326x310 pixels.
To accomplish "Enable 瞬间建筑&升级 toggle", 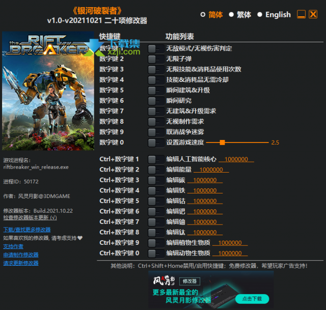I will [156, 91].
